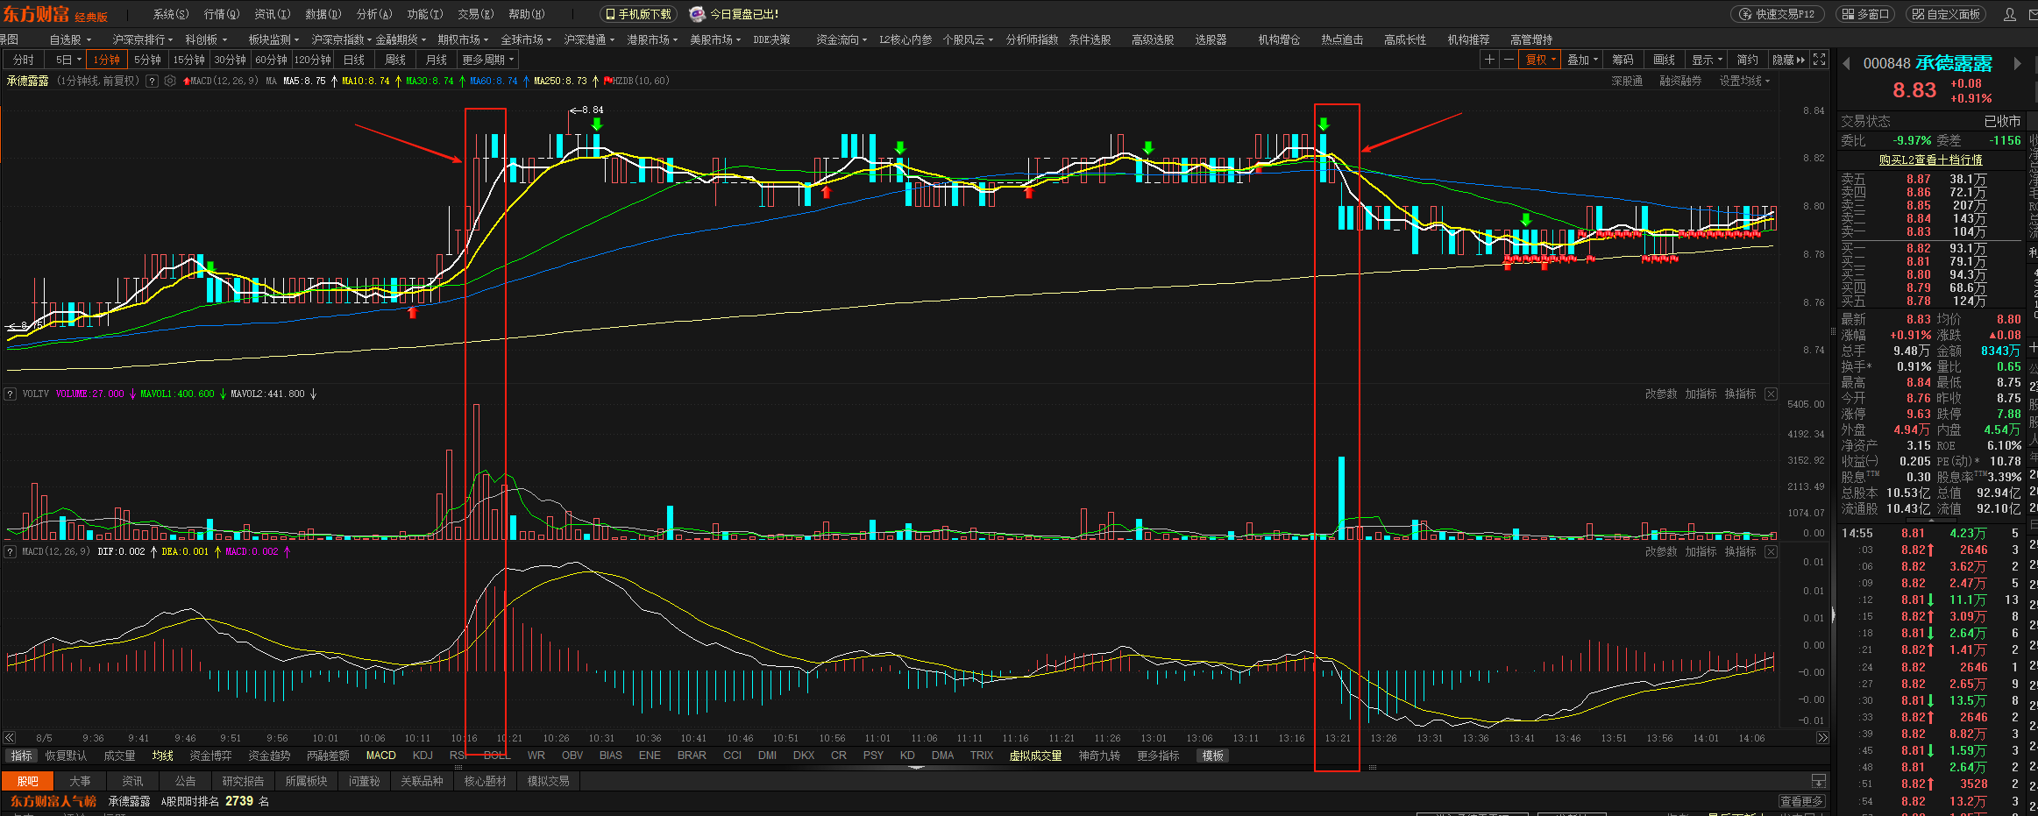Switch to the 公告 tab
Image resolution: width=2038 pixels, height=816 pixels.
coord(185,781)
